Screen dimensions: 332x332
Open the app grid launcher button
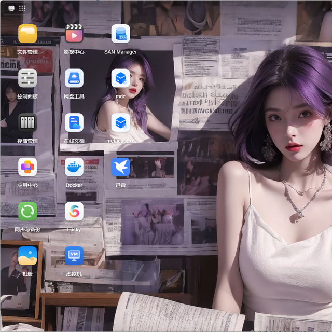pyautogui.click(x=22, y=8)
